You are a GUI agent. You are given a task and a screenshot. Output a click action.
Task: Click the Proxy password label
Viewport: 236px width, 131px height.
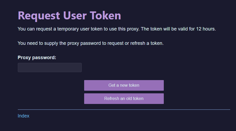click(37, 58)
